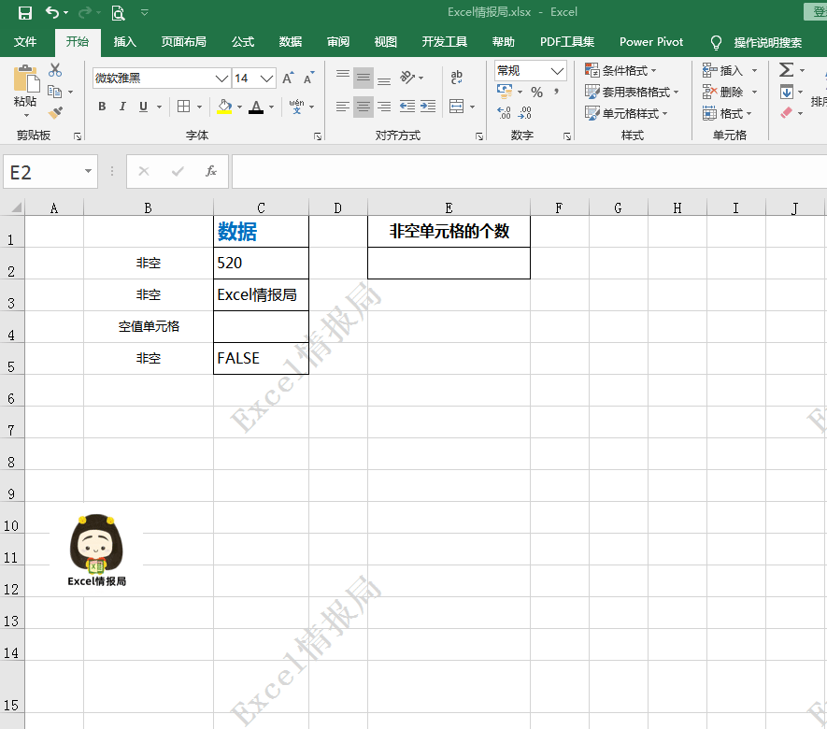Image resolution: width=827 pixels, height=729 pixels.
Task: Click Increase Decimal icon
Action: (505, 112)
